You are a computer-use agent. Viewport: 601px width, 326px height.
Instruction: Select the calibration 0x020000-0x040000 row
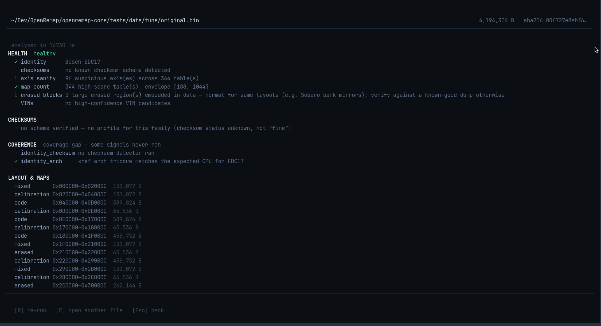coord(78,194)
